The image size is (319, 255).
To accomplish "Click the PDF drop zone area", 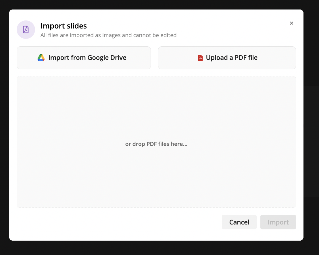I will 156,142.
